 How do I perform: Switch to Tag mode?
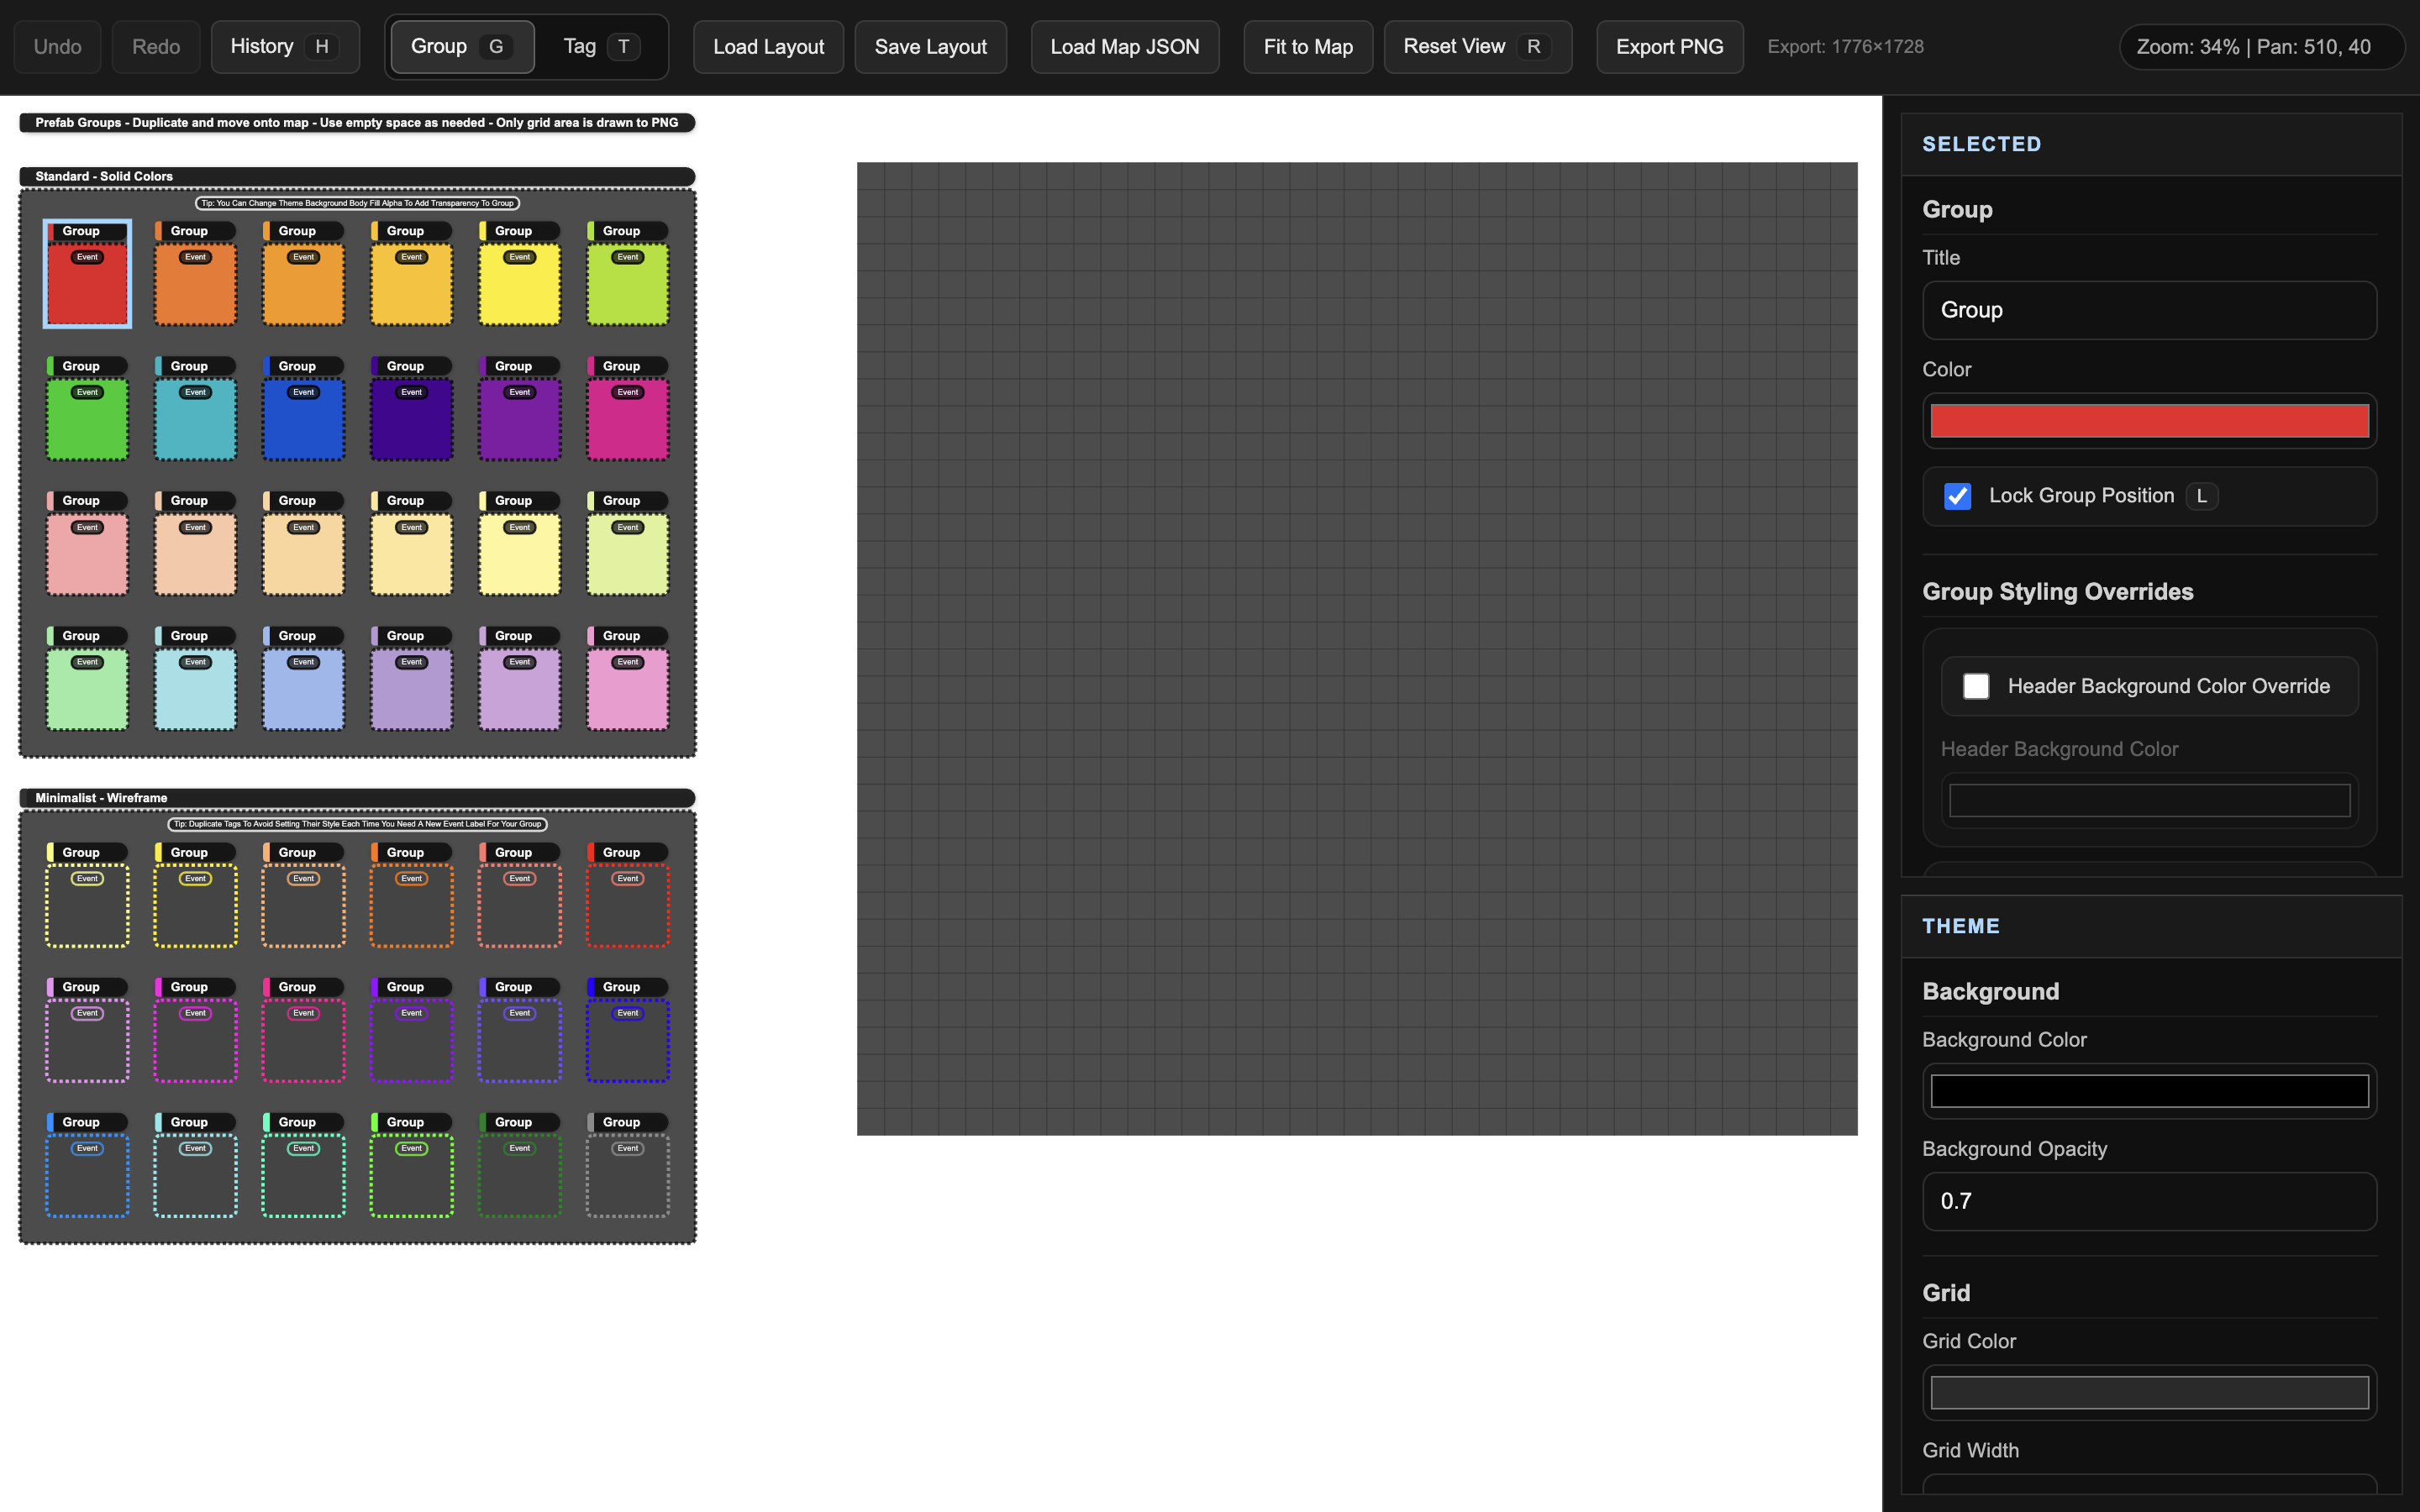[x=600, y=47]
